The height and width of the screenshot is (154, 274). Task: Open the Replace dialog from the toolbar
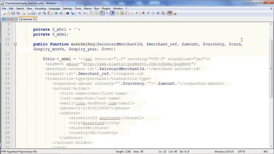click(72, 13)
